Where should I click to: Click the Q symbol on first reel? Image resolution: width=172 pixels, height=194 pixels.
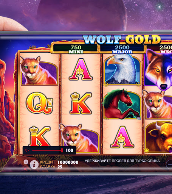[x=39, y=103]
